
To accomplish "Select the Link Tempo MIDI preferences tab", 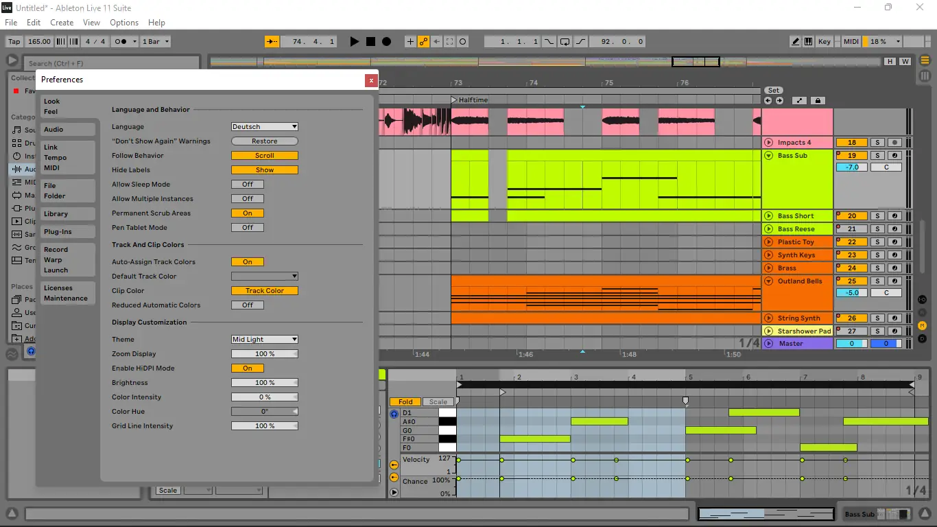I will click(68, 158).
